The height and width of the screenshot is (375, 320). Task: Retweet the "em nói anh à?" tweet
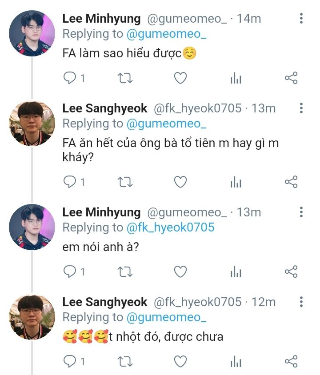(x=125, y=271)
